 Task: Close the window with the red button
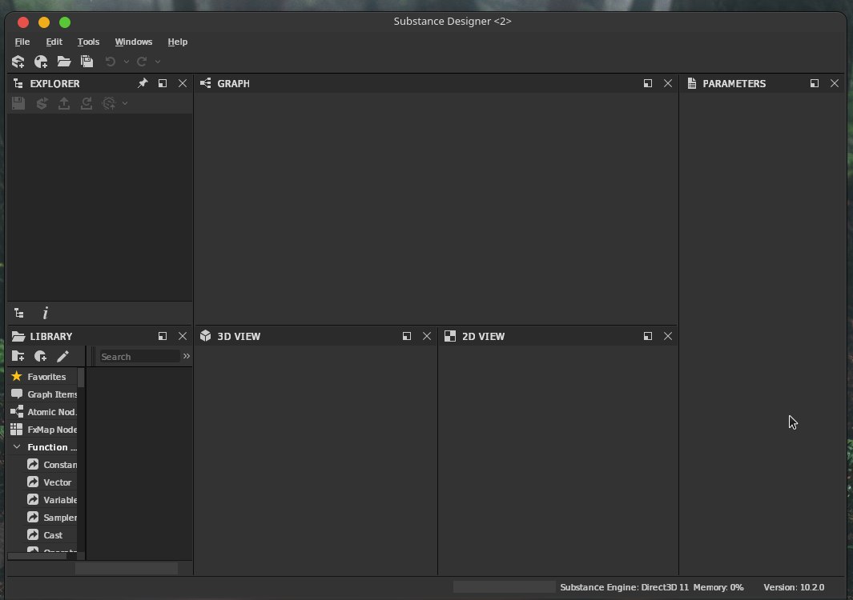(23, 22)
